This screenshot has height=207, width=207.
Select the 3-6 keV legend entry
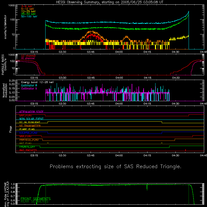pos(27,6)
